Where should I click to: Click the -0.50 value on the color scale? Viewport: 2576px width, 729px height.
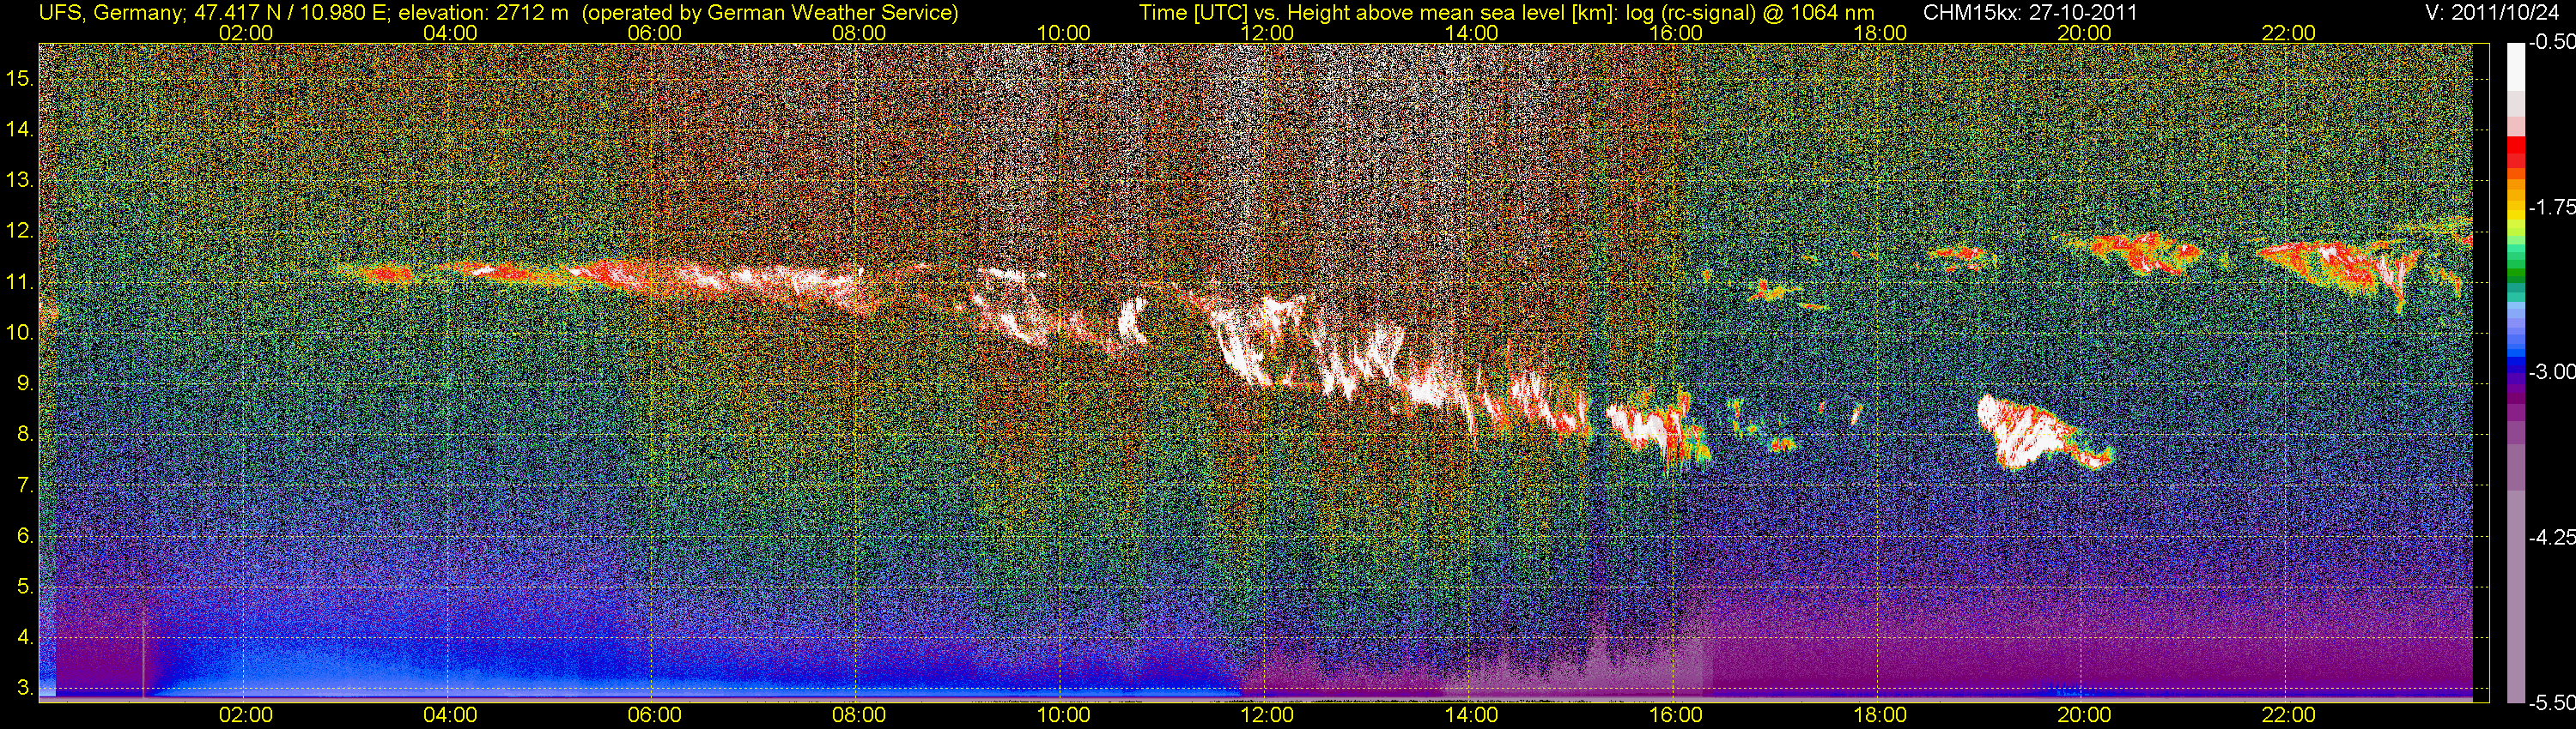pyautogui.click(x=2551, y=43)
